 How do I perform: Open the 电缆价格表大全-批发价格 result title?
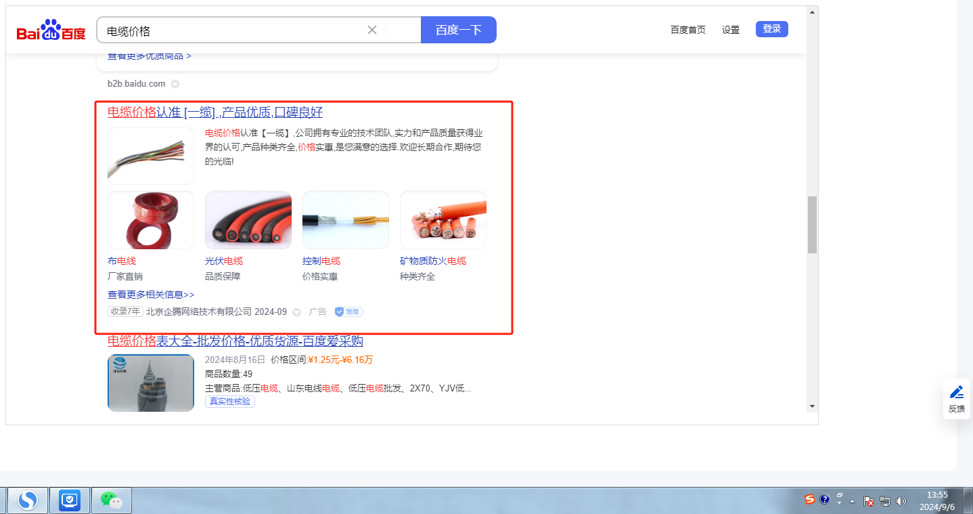click(235, 341)
